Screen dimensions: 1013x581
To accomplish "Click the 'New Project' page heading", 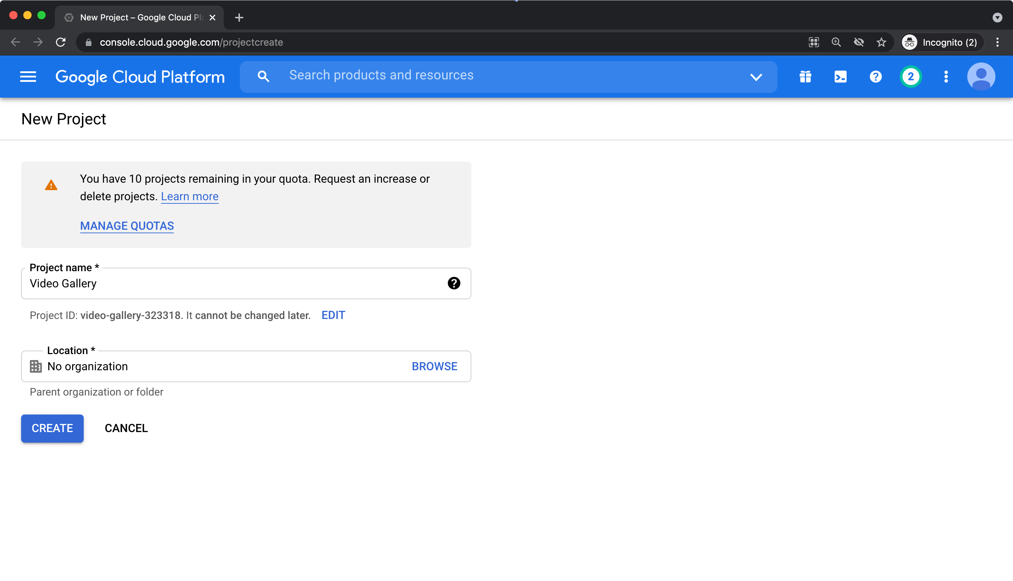I will tap(64, 119).
